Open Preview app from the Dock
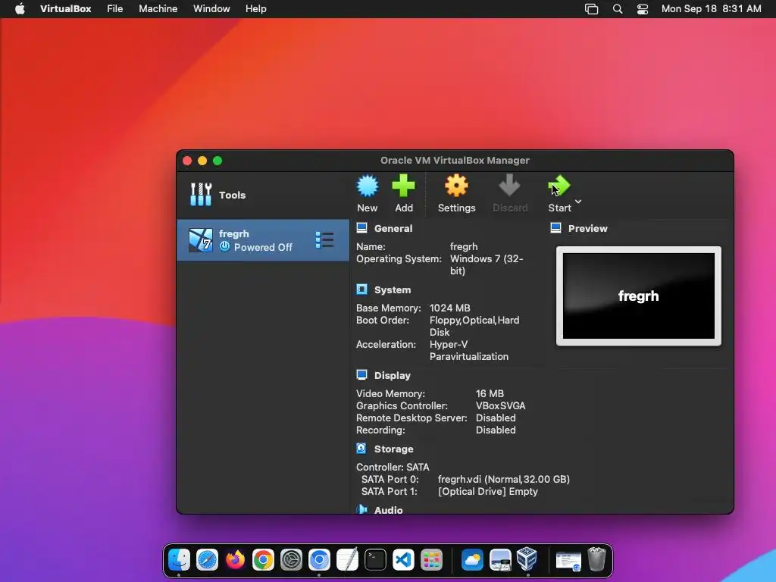This screenshot has width=776, height=582. pyautogui.click(x=500, y=560)
